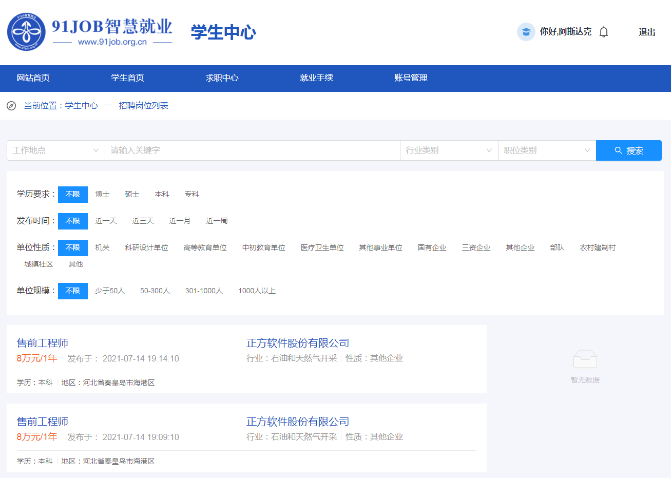Expand the 职位类别 dropdown
Screen dimensions: 671x478
click(x=547, y=150)
